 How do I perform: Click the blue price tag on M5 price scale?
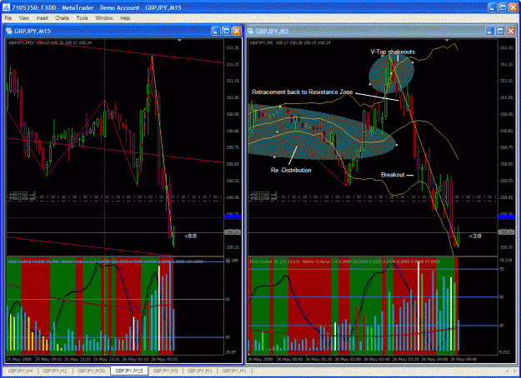[x=507, y=217]
